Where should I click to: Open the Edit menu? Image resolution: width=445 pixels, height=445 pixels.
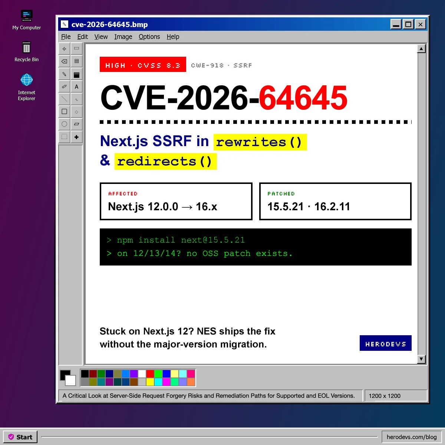pos(82,37)
